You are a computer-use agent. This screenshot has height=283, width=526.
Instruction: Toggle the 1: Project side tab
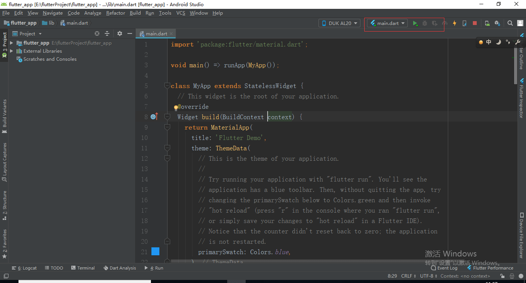point(5,45)
